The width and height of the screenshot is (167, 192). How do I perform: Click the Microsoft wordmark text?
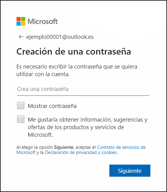(x=42, y=22)
